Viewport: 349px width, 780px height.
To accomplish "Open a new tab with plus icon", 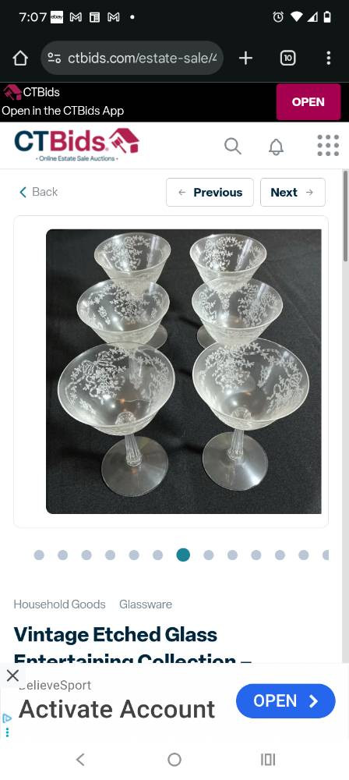I will [x=245, y=58].
